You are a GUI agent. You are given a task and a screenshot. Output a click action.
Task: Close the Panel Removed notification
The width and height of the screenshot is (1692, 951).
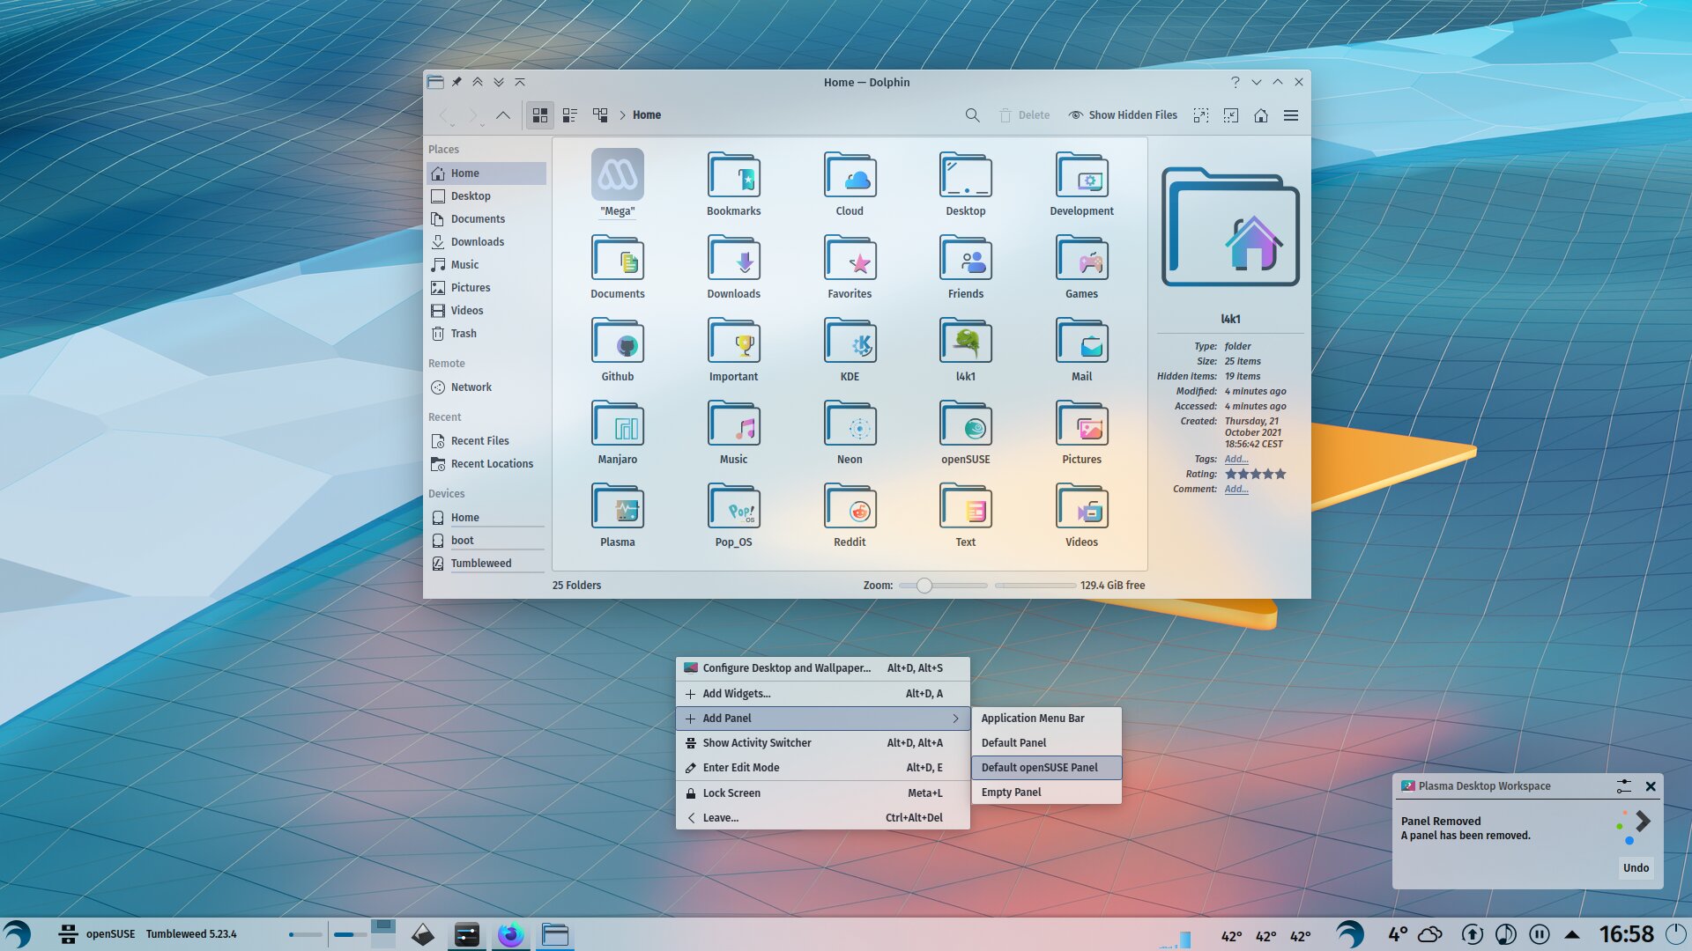pos(1651,786)
